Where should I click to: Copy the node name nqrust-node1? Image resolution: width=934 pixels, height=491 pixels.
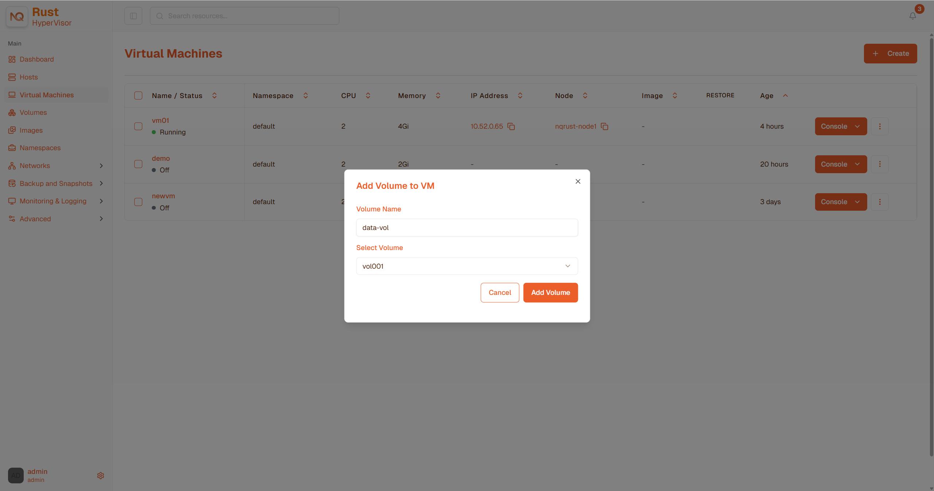[605, 126]
